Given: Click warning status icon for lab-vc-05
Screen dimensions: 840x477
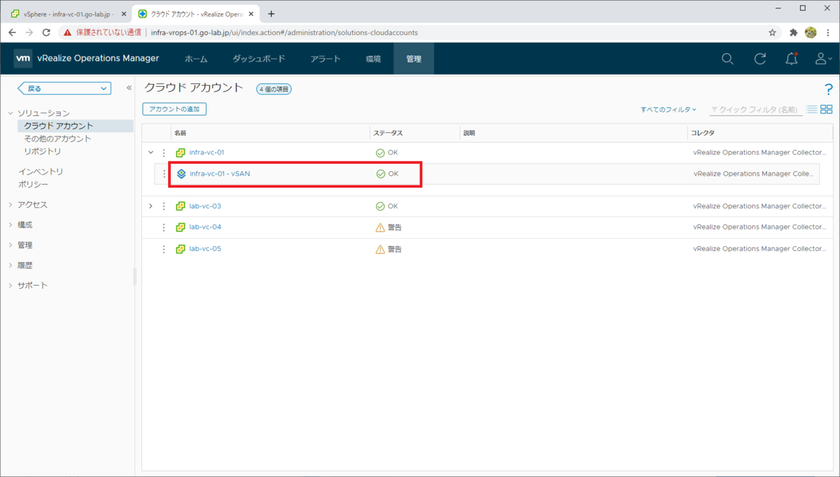Looking at the screenshot, I should (x=380, y=249).
